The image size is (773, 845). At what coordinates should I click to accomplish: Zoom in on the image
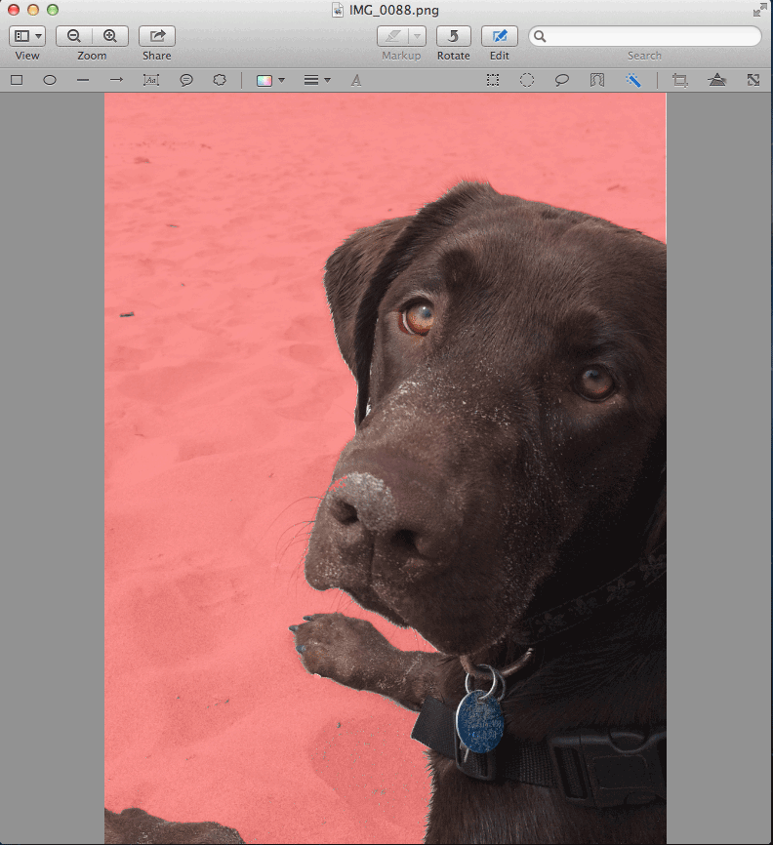[x=110, y=36]
